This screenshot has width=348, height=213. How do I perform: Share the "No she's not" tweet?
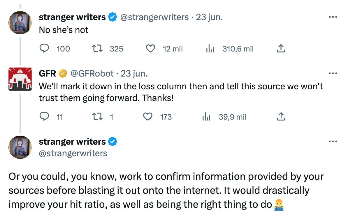point(280,49)
